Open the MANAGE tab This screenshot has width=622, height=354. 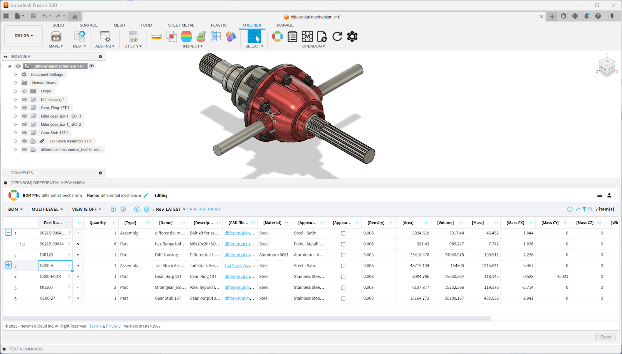pyautogui.click(x=285, y=25)
